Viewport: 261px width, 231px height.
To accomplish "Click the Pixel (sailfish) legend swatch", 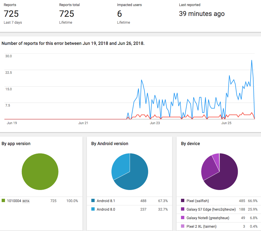I will point(183,200).
